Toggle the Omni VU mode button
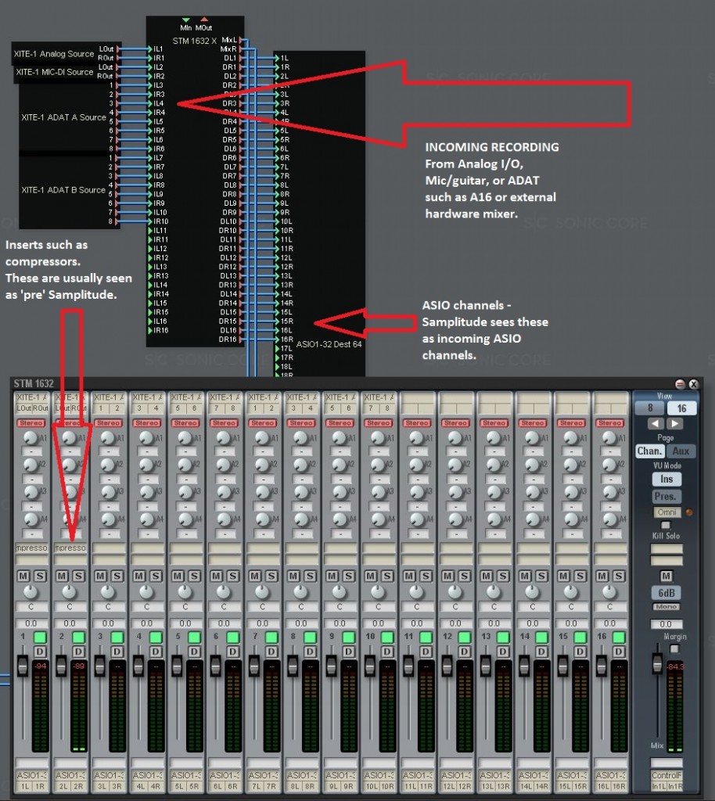This screenshot has height=801, width=715. pyautogui.click(x=667, y=512)
